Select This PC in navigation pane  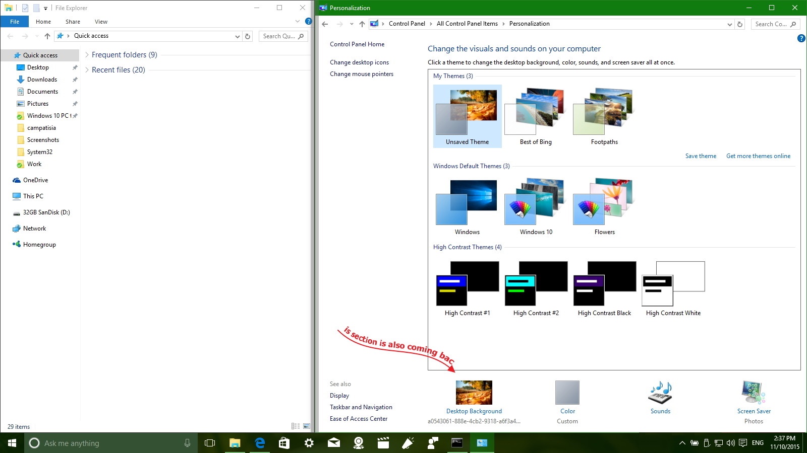click(33, 196)
